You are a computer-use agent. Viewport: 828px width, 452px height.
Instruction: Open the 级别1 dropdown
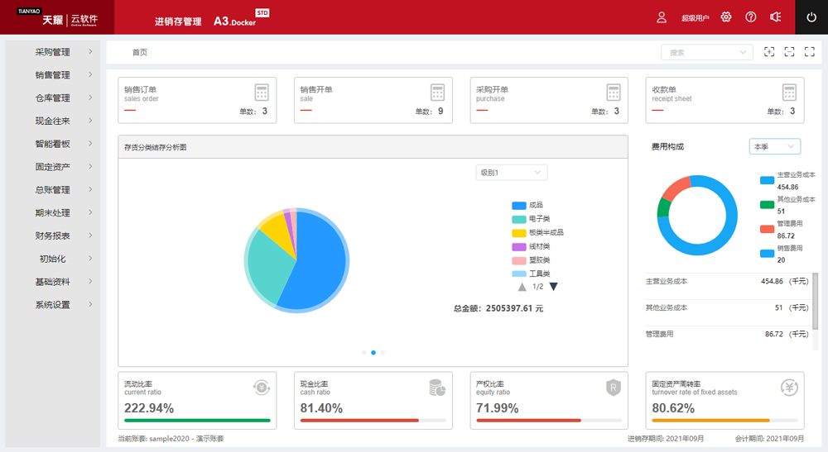click(512, 173)
